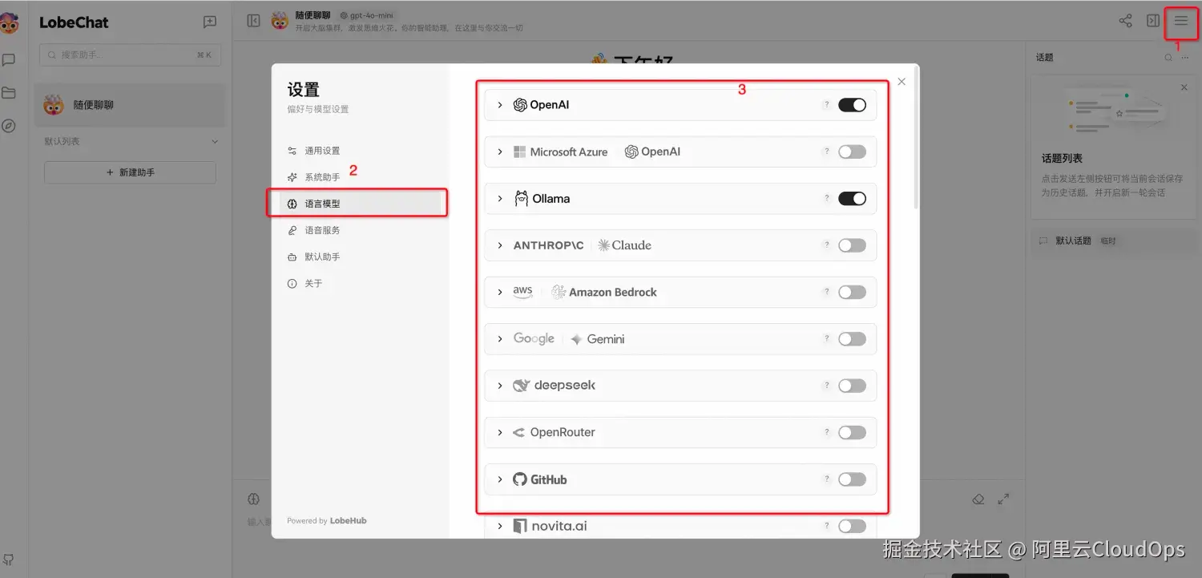Enable the Amazon Bedrock switch

point(852,292)
